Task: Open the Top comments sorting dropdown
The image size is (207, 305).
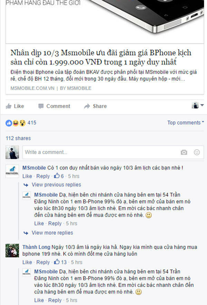Action: 186,123
